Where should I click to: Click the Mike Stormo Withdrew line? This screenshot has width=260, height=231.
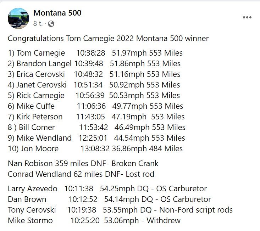(x=94, y=221)
